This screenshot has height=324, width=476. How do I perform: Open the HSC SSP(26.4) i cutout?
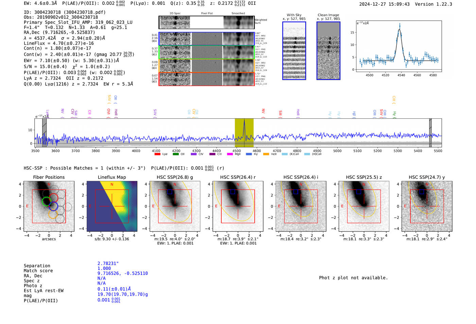(x=301, y=206)
